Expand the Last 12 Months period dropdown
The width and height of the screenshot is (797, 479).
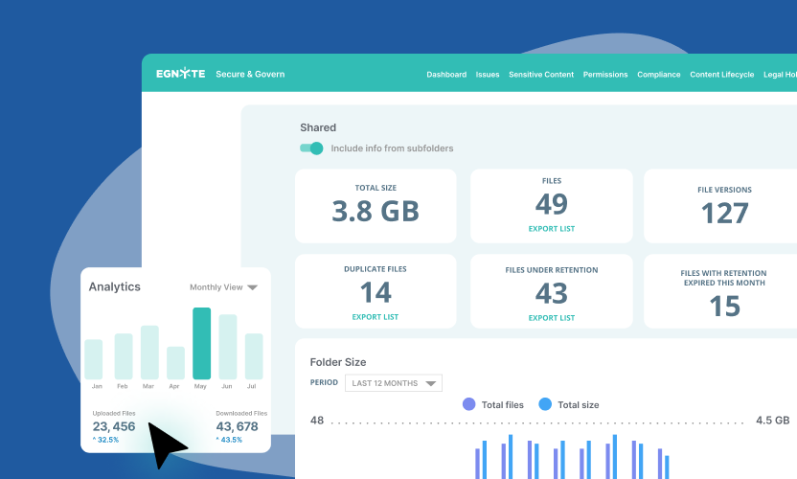(394, 383)
